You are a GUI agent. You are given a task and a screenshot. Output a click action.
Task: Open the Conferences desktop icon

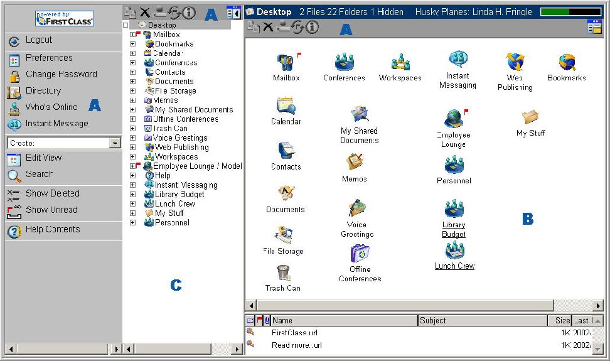(343, 63)
